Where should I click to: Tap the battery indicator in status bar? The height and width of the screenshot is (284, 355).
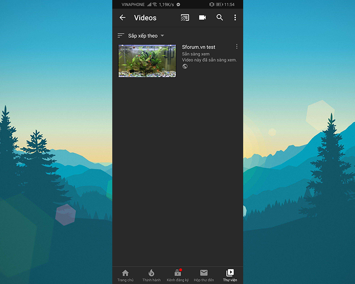pos(219,4)
